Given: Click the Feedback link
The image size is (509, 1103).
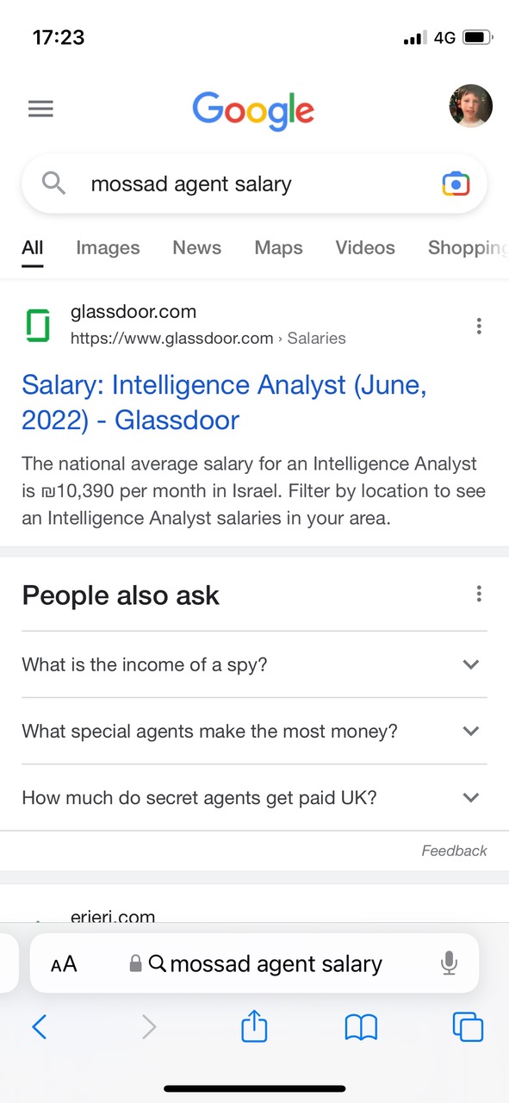Looking at the screenshot, I should pyautogui.click(x=454, y=851).
